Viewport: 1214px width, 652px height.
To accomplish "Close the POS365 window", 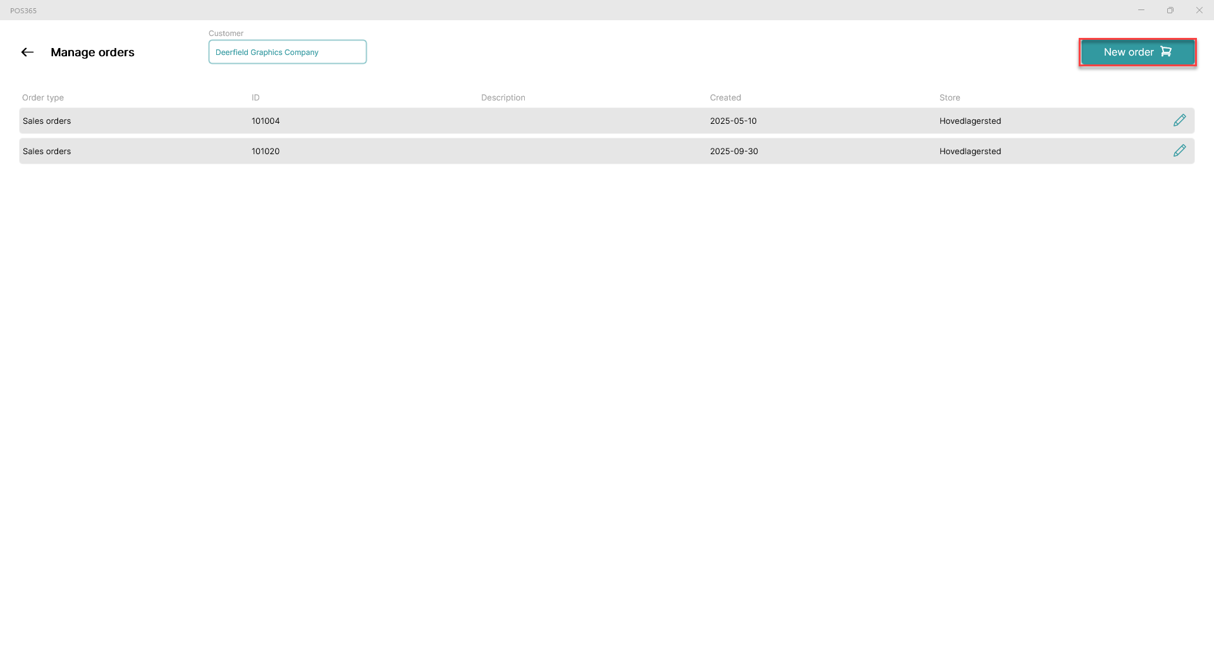I will point(1199,10).
